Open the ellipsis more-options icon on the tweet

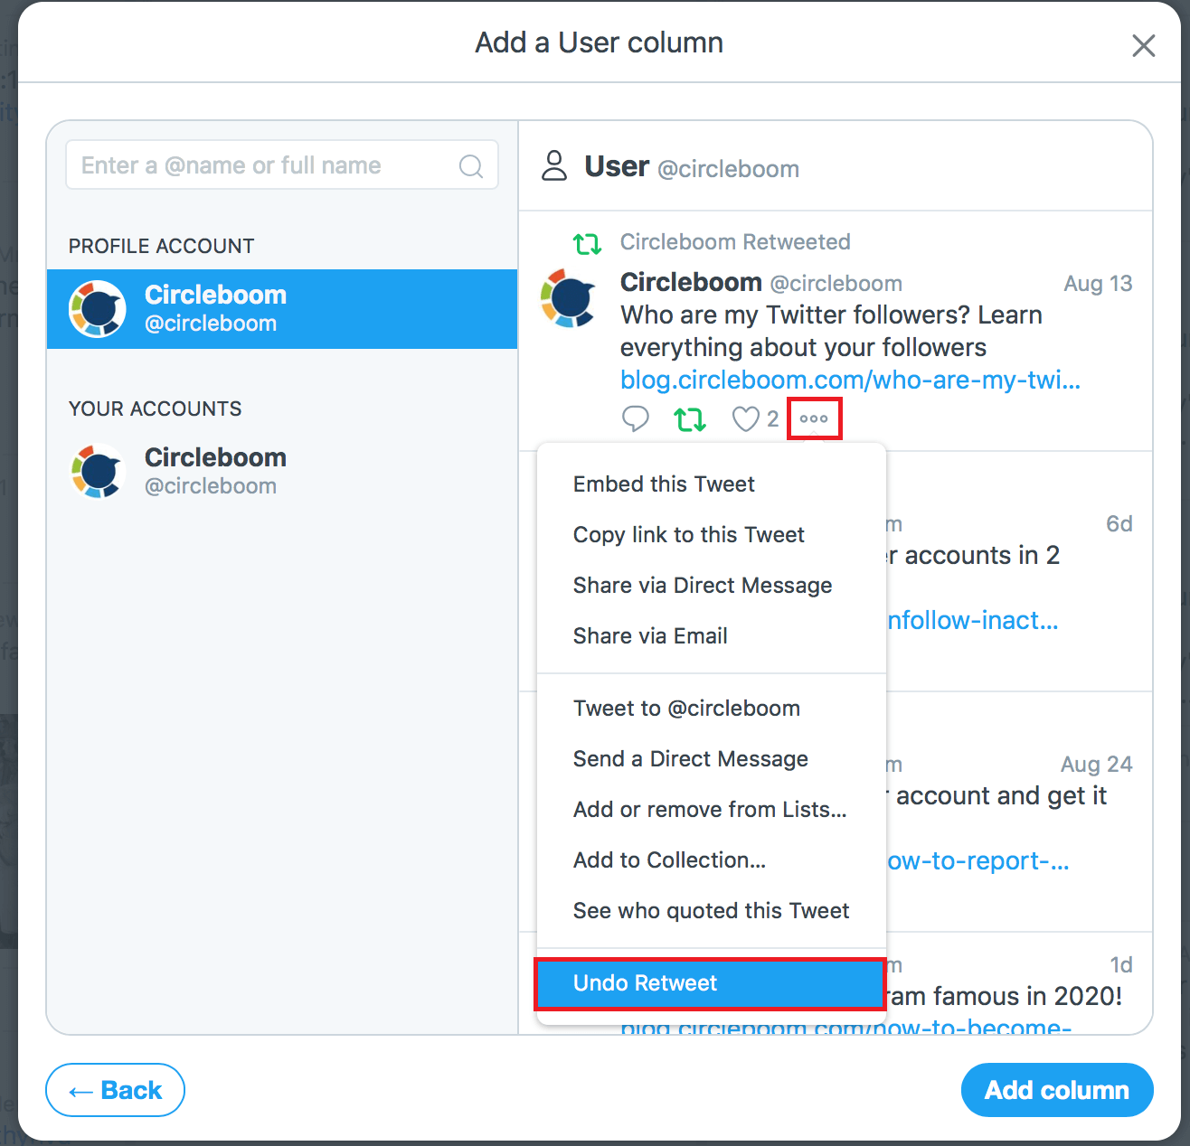tap(813, 418)
